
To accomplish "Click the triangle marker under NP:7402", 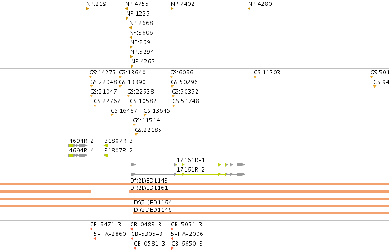I will pos(172,9).
